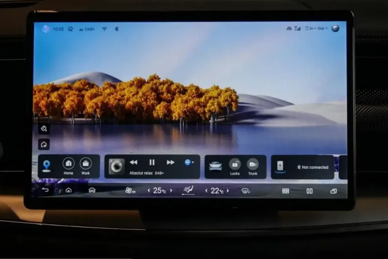Expand the media source dropdown

189,162
